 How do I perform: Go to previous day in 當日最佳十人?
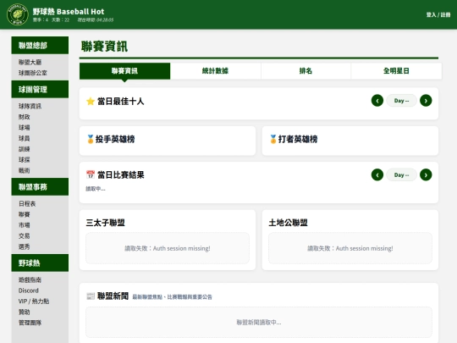coord(377,101)
